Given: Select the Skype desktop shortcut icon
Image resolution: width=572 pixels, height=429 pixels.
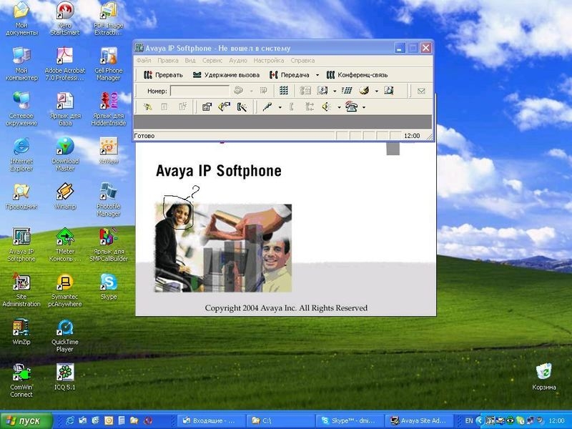Looking at the screenshot, I should 109,282.
